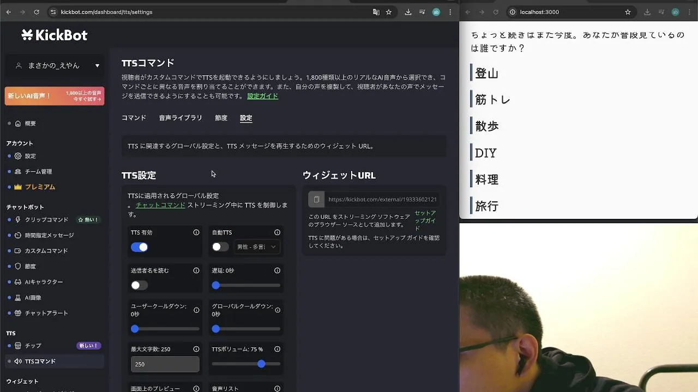Image resolution: width=698 pixels, height=392 pixels.
Task: Click info icon next to TTS 有効
Action: 196,232
